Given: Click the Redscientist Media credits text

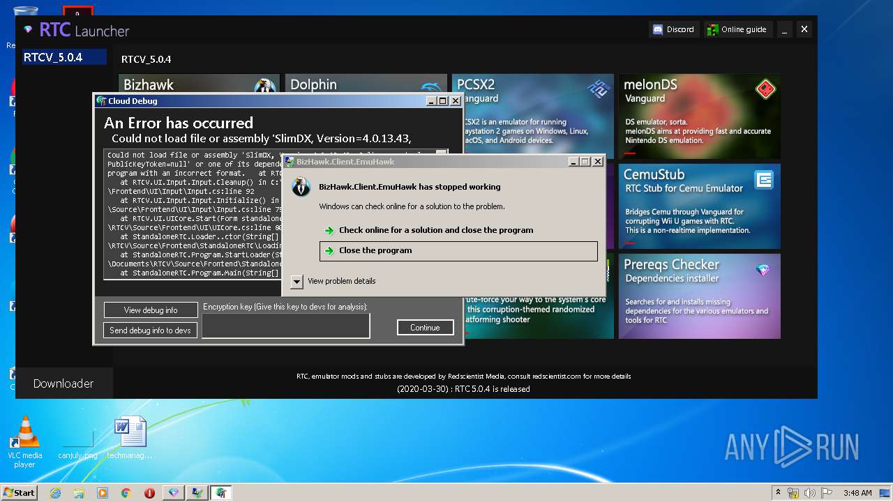Looking at the screenshot, I should tap(463, 376).
